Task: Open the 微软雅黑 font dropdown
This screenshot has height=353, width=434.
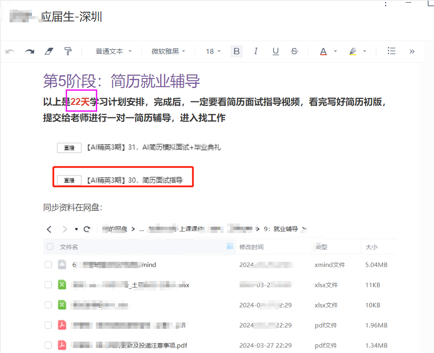Action: coord(168,52)
